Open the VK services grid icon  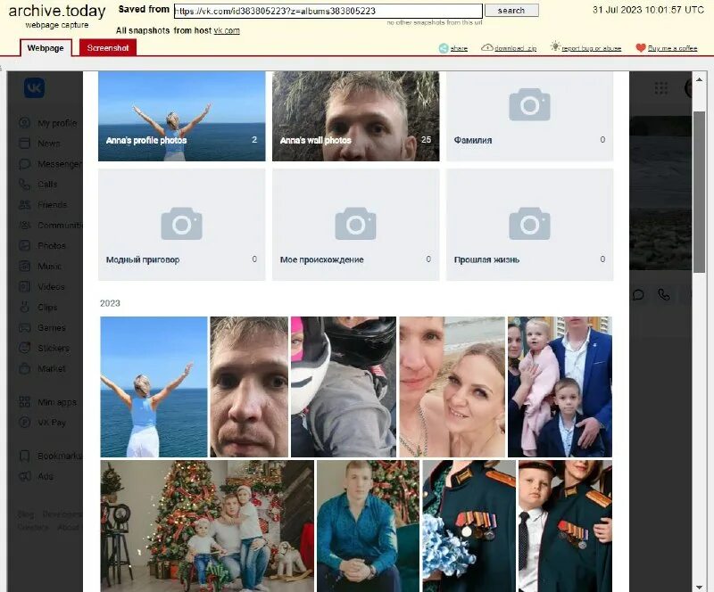coord(660,88)
